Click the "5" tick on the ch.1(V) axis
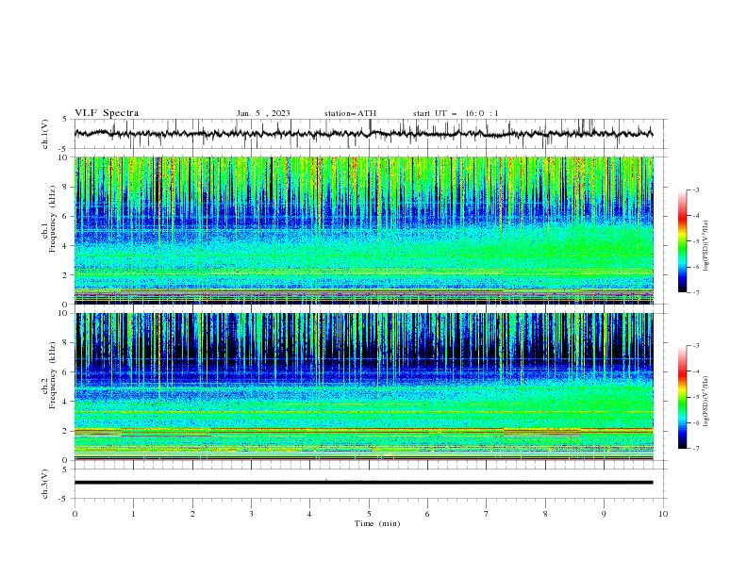Screen dimensions: 747x577 point(65,119)
